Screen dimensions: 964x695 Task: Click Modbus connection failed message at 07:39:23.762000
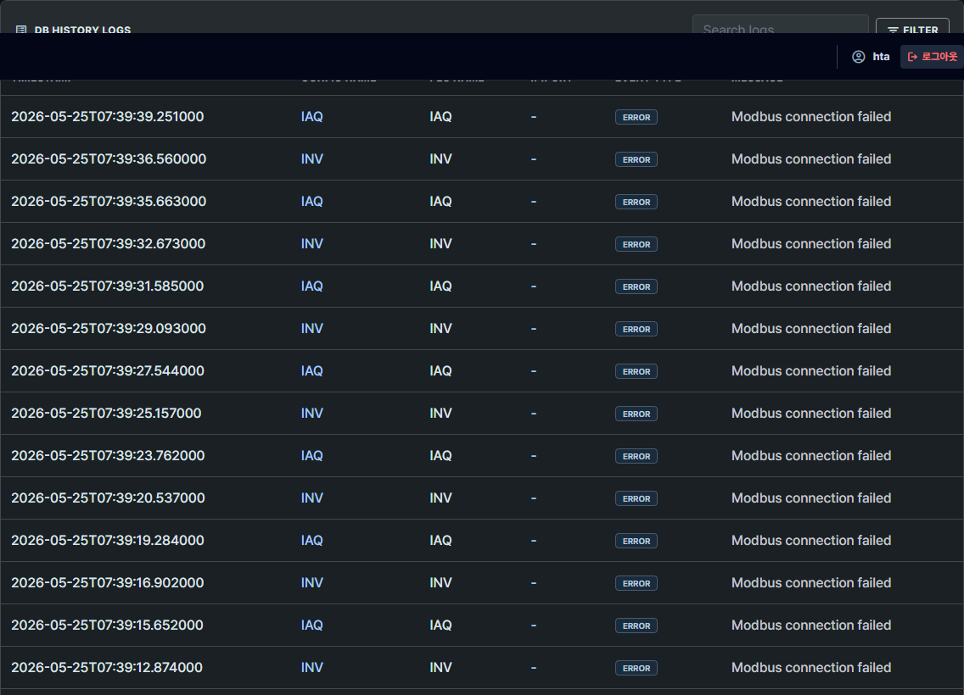point(811,455)
